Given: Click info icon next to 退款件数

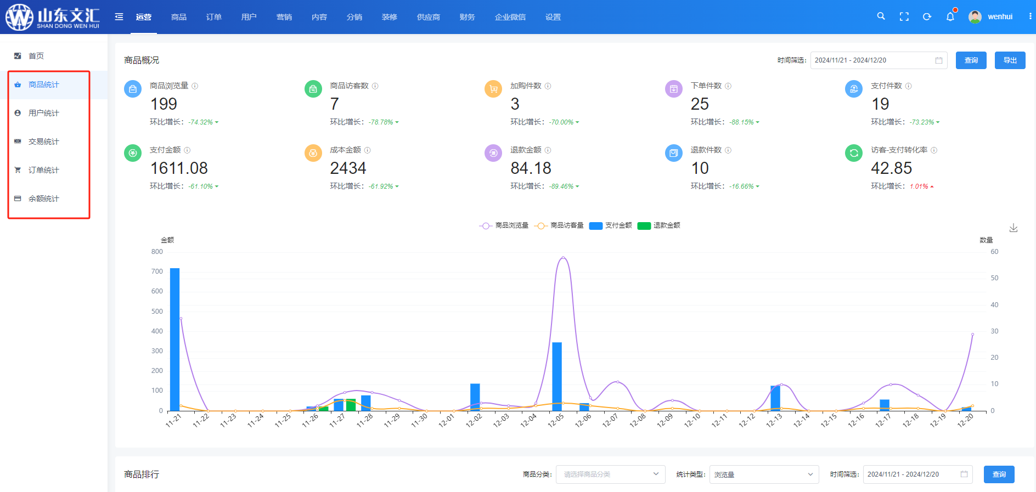Looking at the screenshot, I should pos(728,150).
